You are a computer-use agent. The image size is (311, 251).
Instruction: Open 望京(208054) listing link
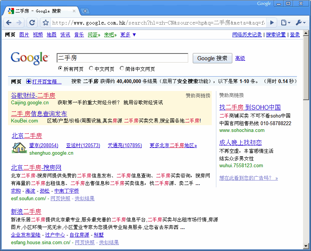pos(44,145)
